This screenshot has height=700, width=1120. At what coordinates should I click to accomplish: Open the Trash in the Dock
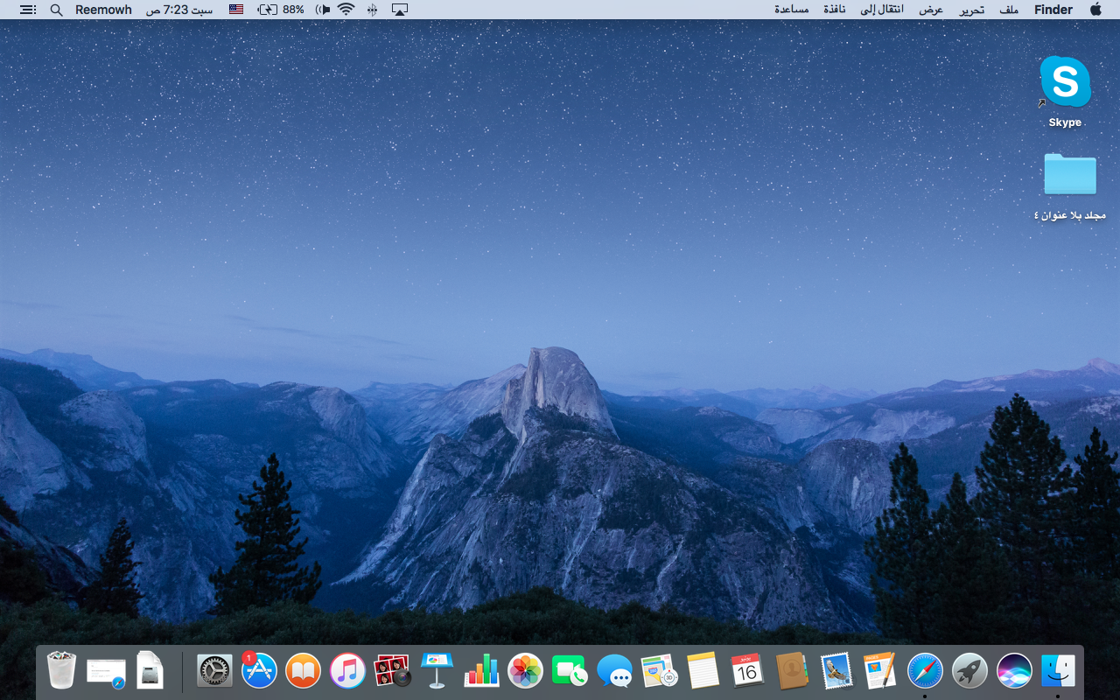(61, 671)
